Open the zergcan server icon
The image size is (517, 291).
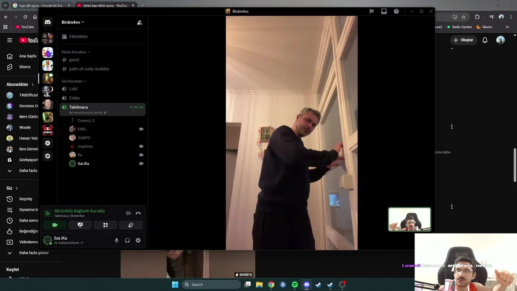pyautogui.click(x=48, y=130)
